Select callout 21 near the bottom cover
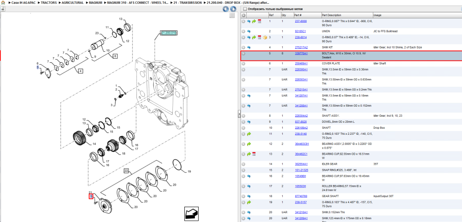The height and width of the screenshot is (222, 462). (x=91, y=192)
